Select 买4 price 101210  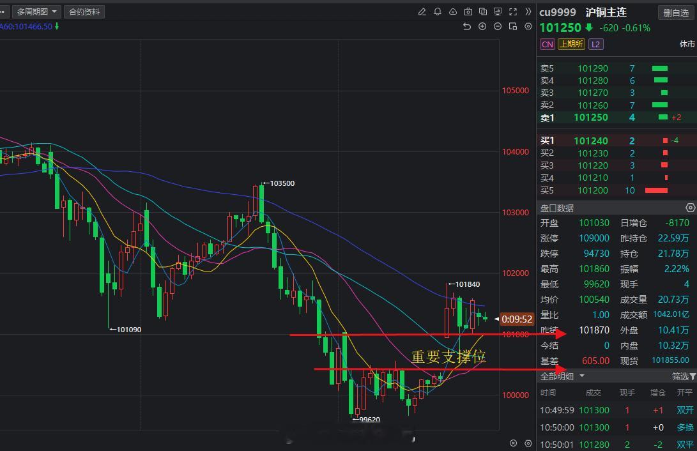(592, 178)
